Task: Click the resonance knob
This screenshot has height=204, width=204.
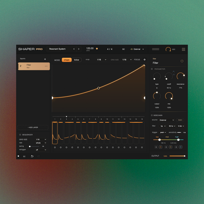Action: [x=180, y=76]
